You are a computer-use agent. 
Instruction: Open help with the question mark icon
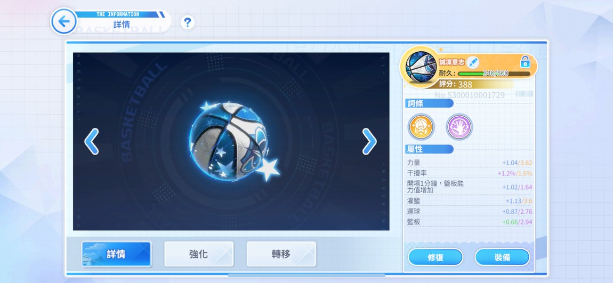click(x=187, y=23)
